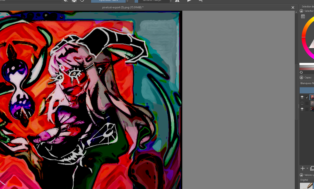The width and height of the screenshot is (314, 189).
Task: Click refresh icon below color bars
Action: pyautogui.click(x=301, y=72)
